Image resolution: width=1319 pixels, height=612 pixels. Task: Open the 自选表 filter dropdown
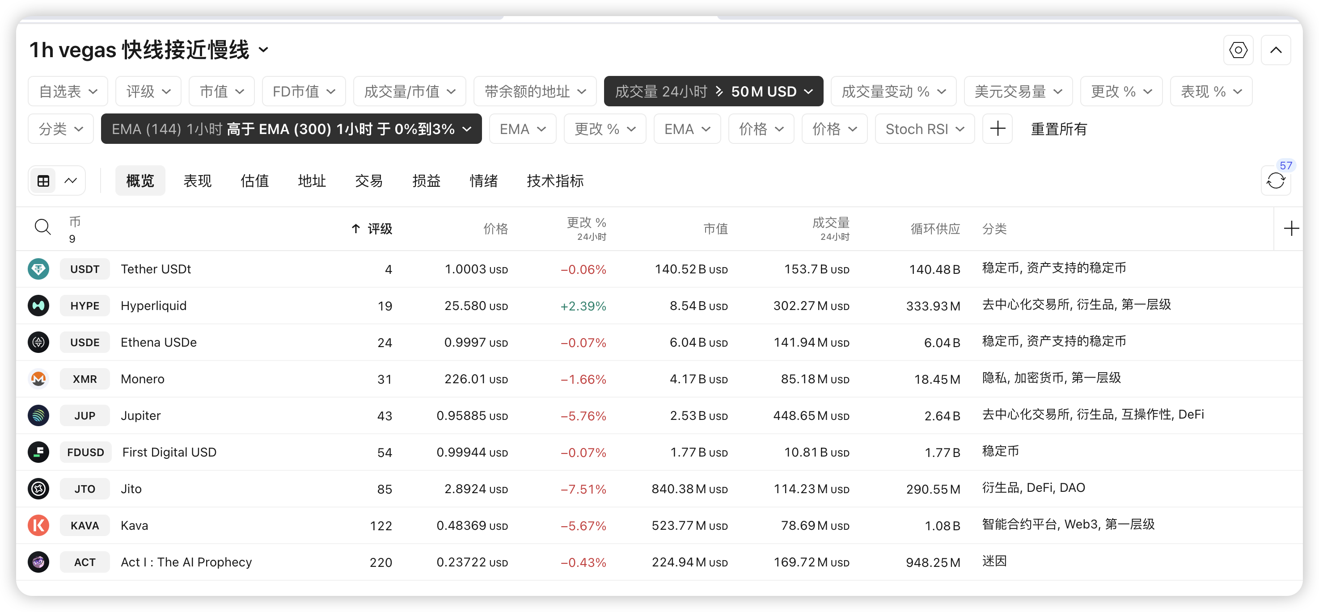(x=68, y=92)
